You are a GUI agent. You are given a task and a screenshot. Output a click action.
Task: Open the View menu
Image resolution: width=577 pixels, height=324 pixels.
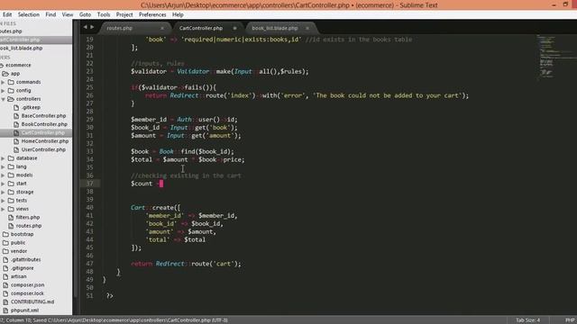click(68, 14)
